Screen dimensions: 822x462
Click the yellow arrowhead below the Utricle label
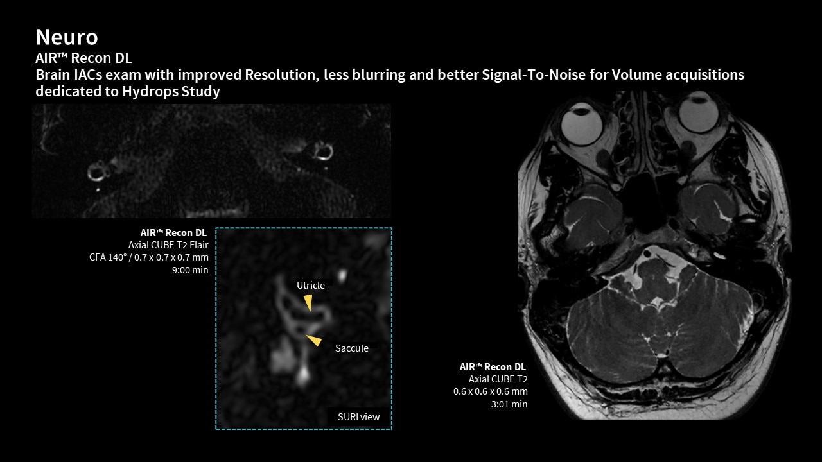pos(308,302)
